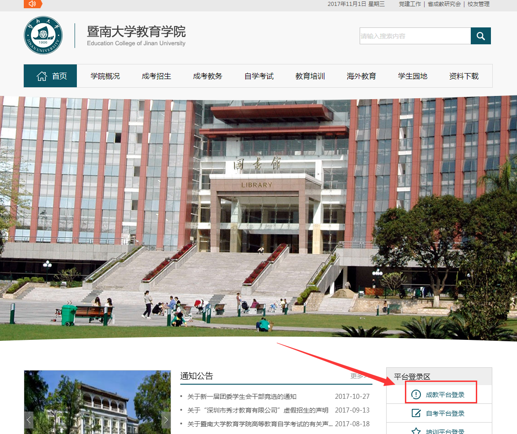The height and width of the screenshot is (434, 517).
Task: Click the magnifier search button
Action: click(481, 36)
